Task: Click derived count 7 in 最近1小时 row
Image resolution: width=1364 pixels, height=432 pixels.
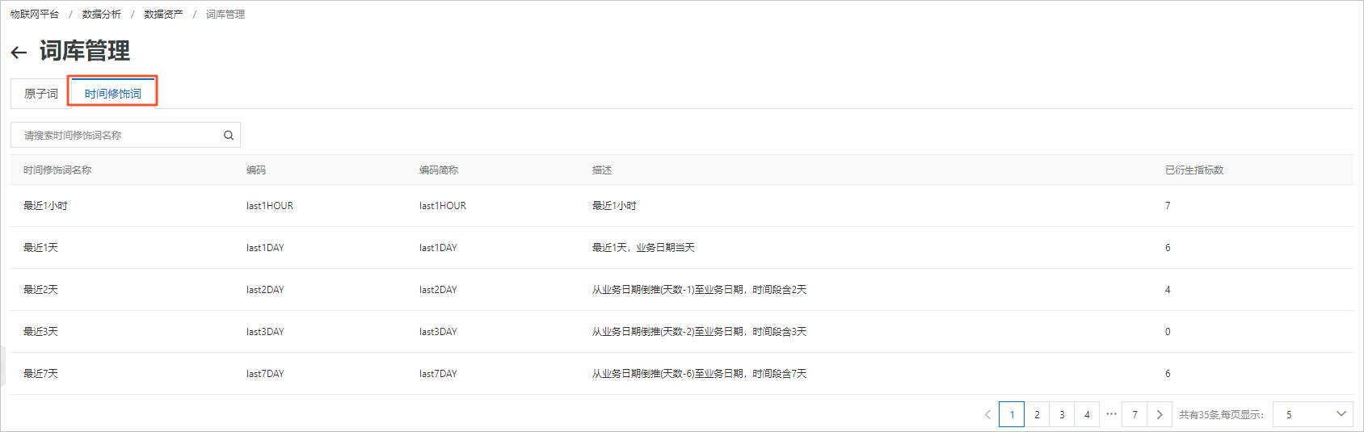Action: [1168, 206]
